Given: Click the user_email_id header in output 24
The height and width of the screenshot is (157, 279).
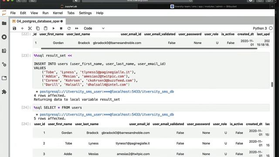Looking at the screenshot, I should tap(139, 124).
